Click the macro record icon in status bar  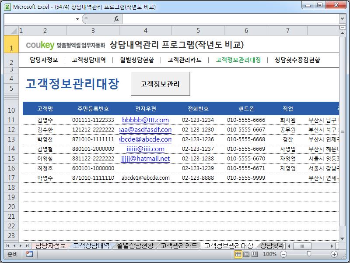point(29,254)
